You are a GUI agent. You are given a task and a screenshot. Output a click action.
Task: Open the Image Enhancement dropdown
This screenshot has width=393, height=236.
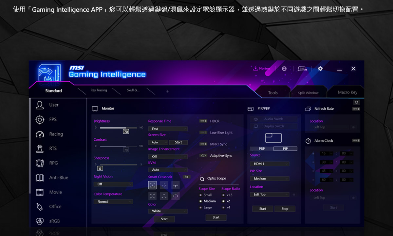point(168,157)
